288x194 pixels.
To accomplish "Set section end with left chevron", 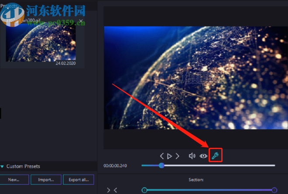I will pos(115,190).
